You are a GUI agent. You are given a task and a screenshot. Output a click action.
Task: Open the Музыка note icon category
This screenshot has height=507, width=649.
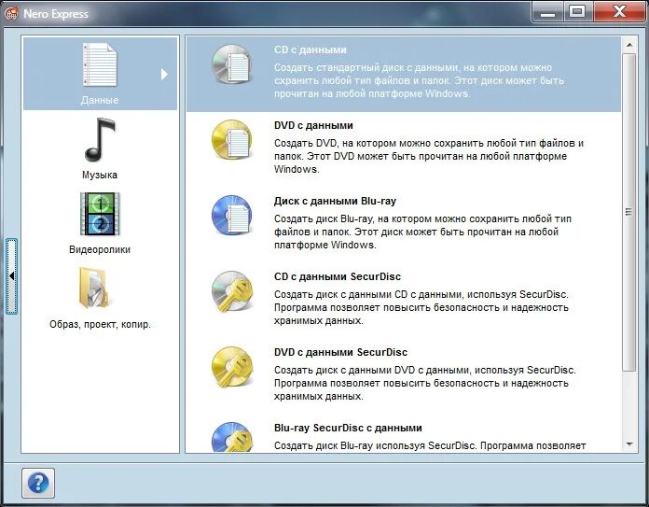[x=100, y=140]
